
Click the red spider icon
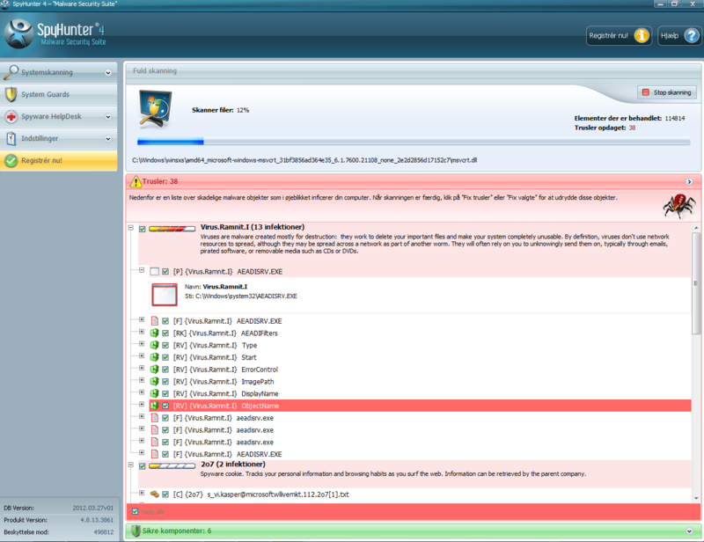tap(678, 205)
